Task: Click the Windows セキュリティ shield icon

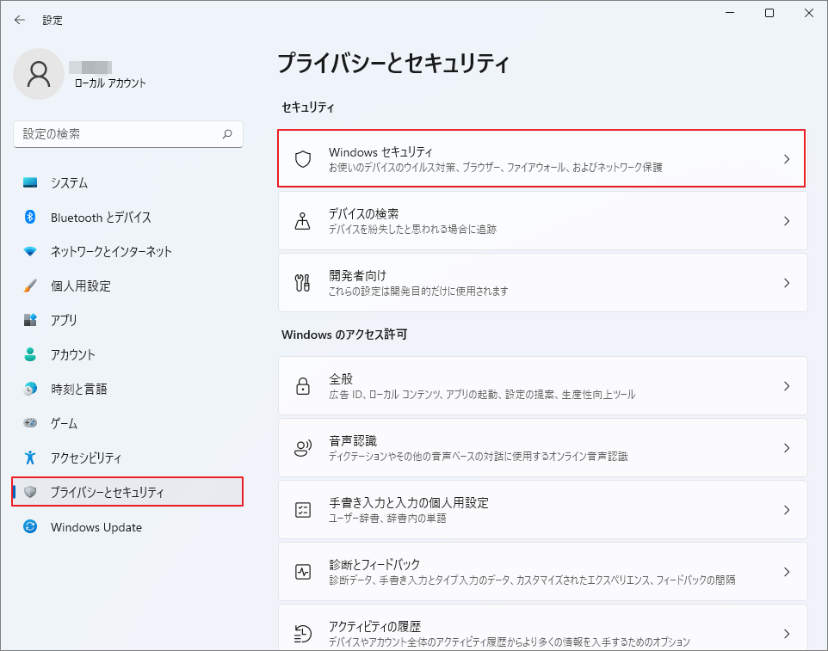Action: coord(302,157)
